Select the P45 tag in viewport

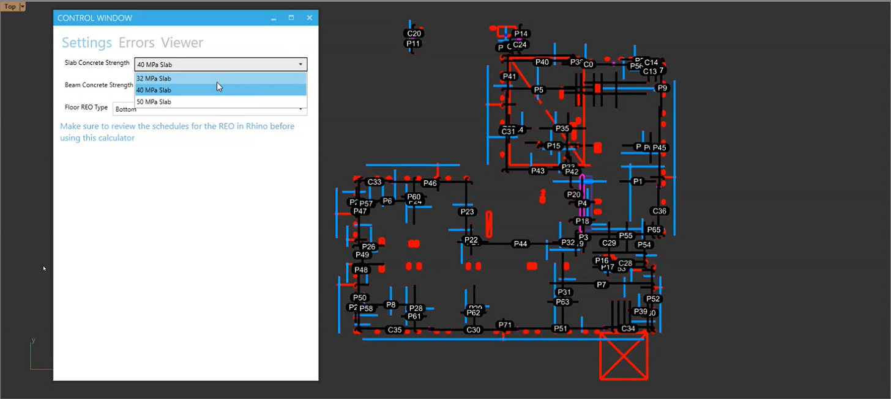659,147
